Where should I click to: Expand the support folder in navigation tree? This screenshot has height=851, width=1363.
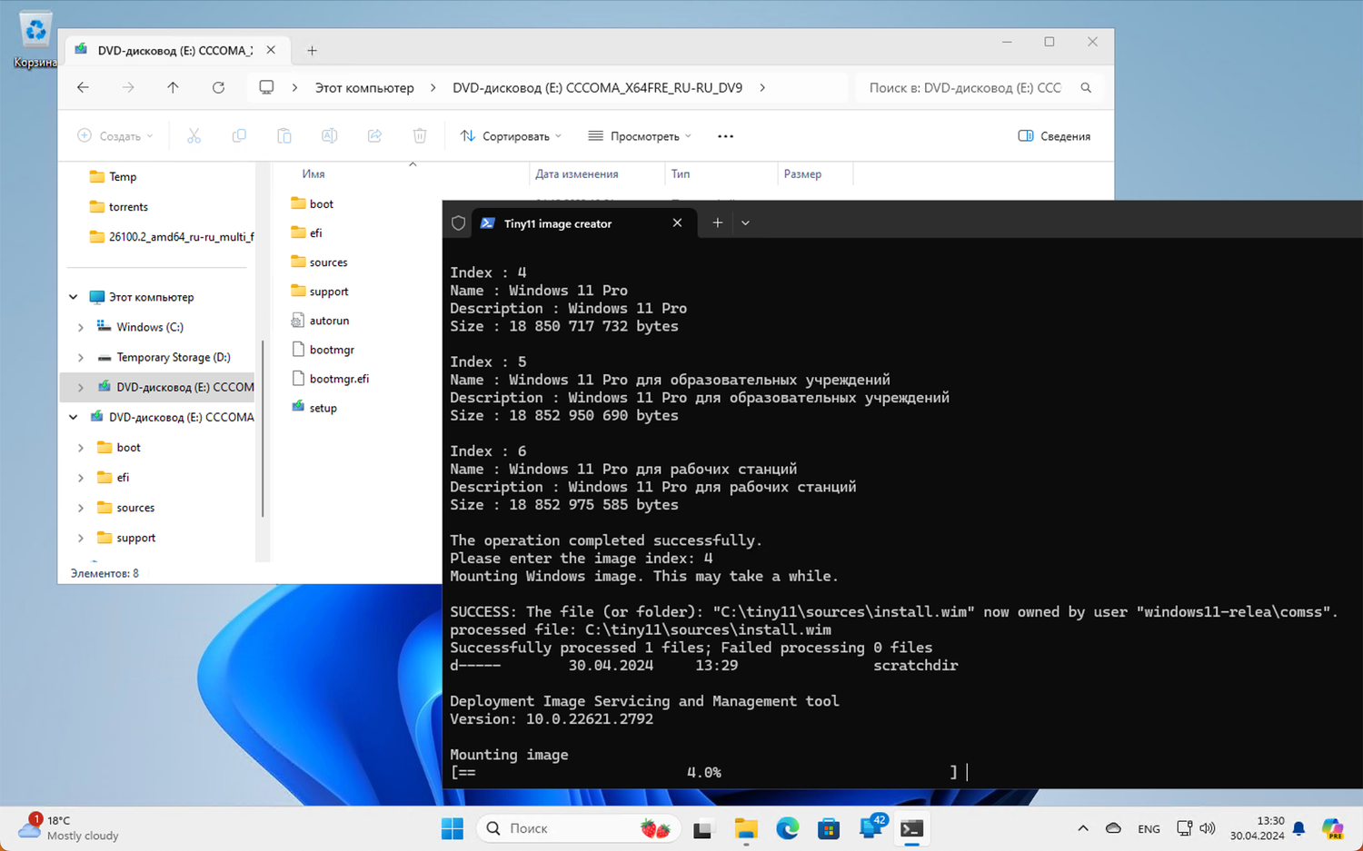81,538
